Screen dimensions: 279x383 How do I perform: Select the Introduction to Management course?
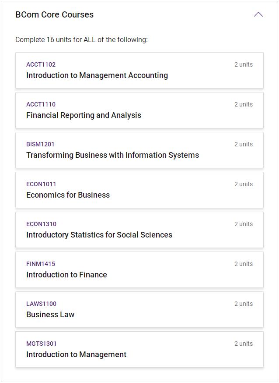coord(76,355)
